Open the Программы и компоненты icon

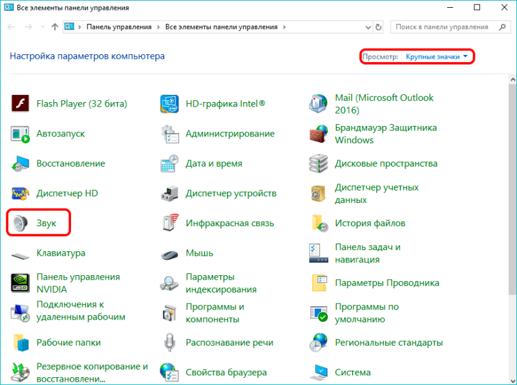[x=170, y=313]
